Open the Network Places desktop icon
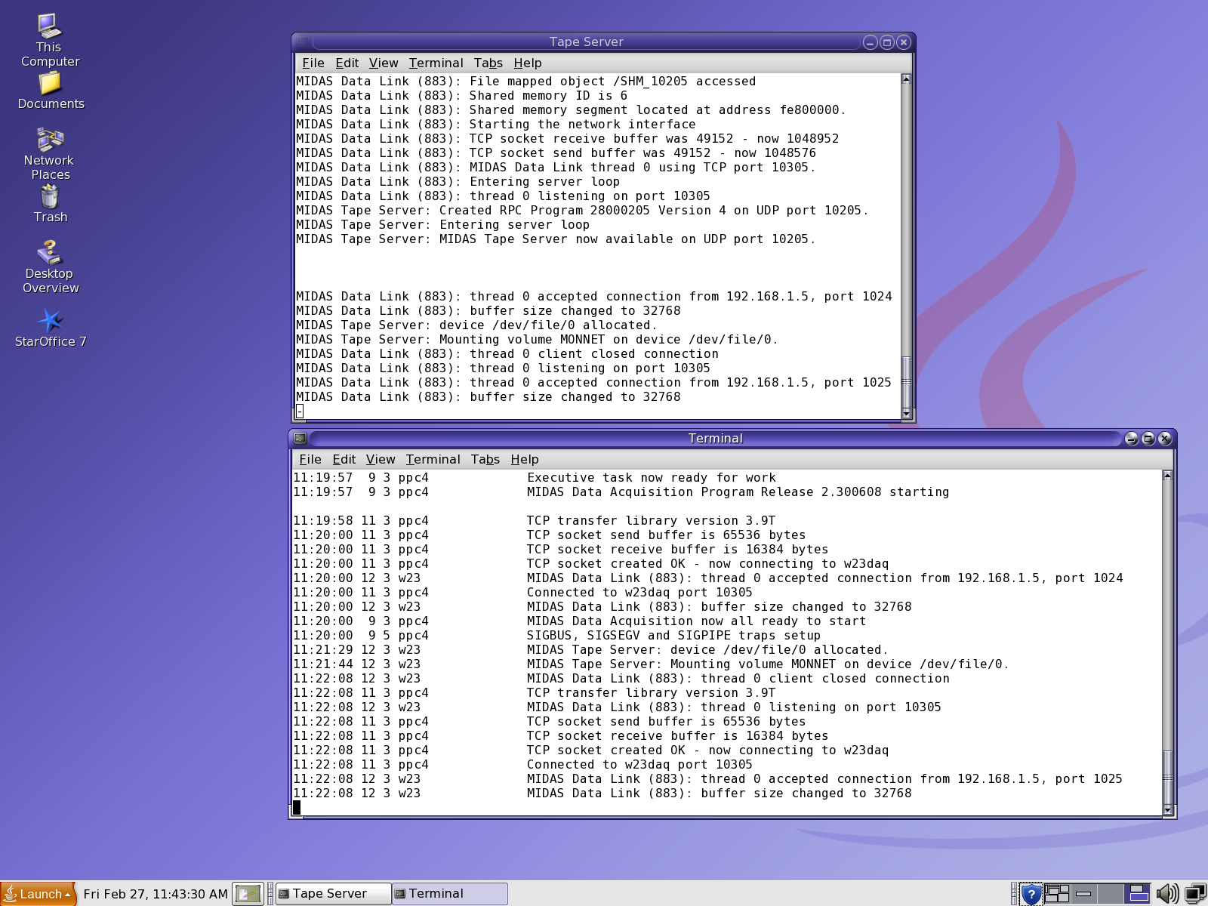The image size is (1208, 906). (50, 154)
